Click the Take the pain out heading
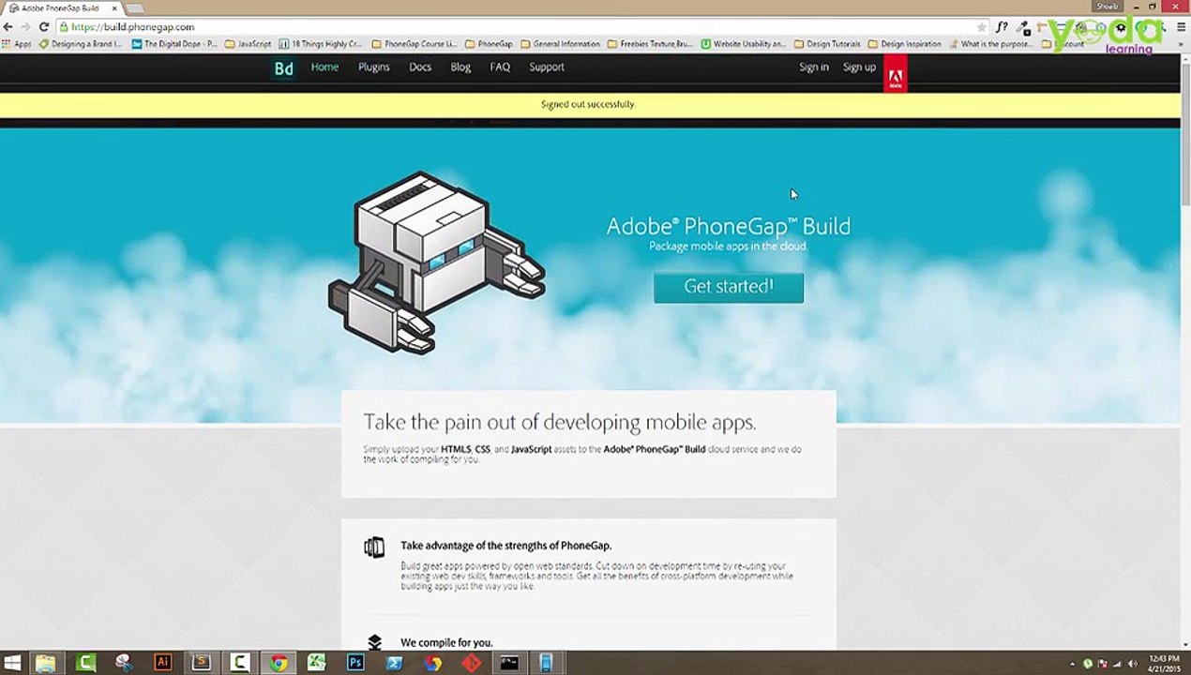This screenshot has width=1191, height=675. tap(560, 423)
